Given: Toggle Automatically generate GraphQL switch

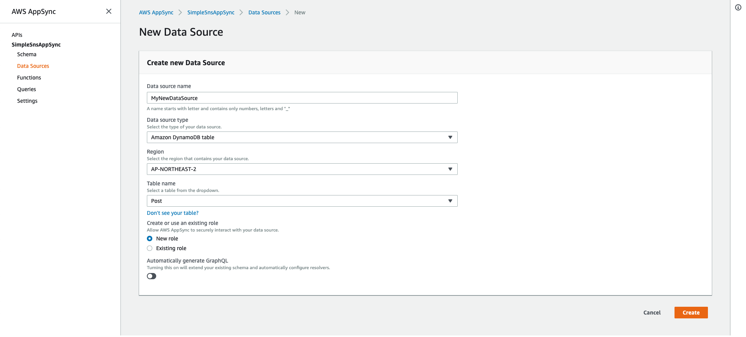Looking at the screenshot, I should click(x=152, y=276).
